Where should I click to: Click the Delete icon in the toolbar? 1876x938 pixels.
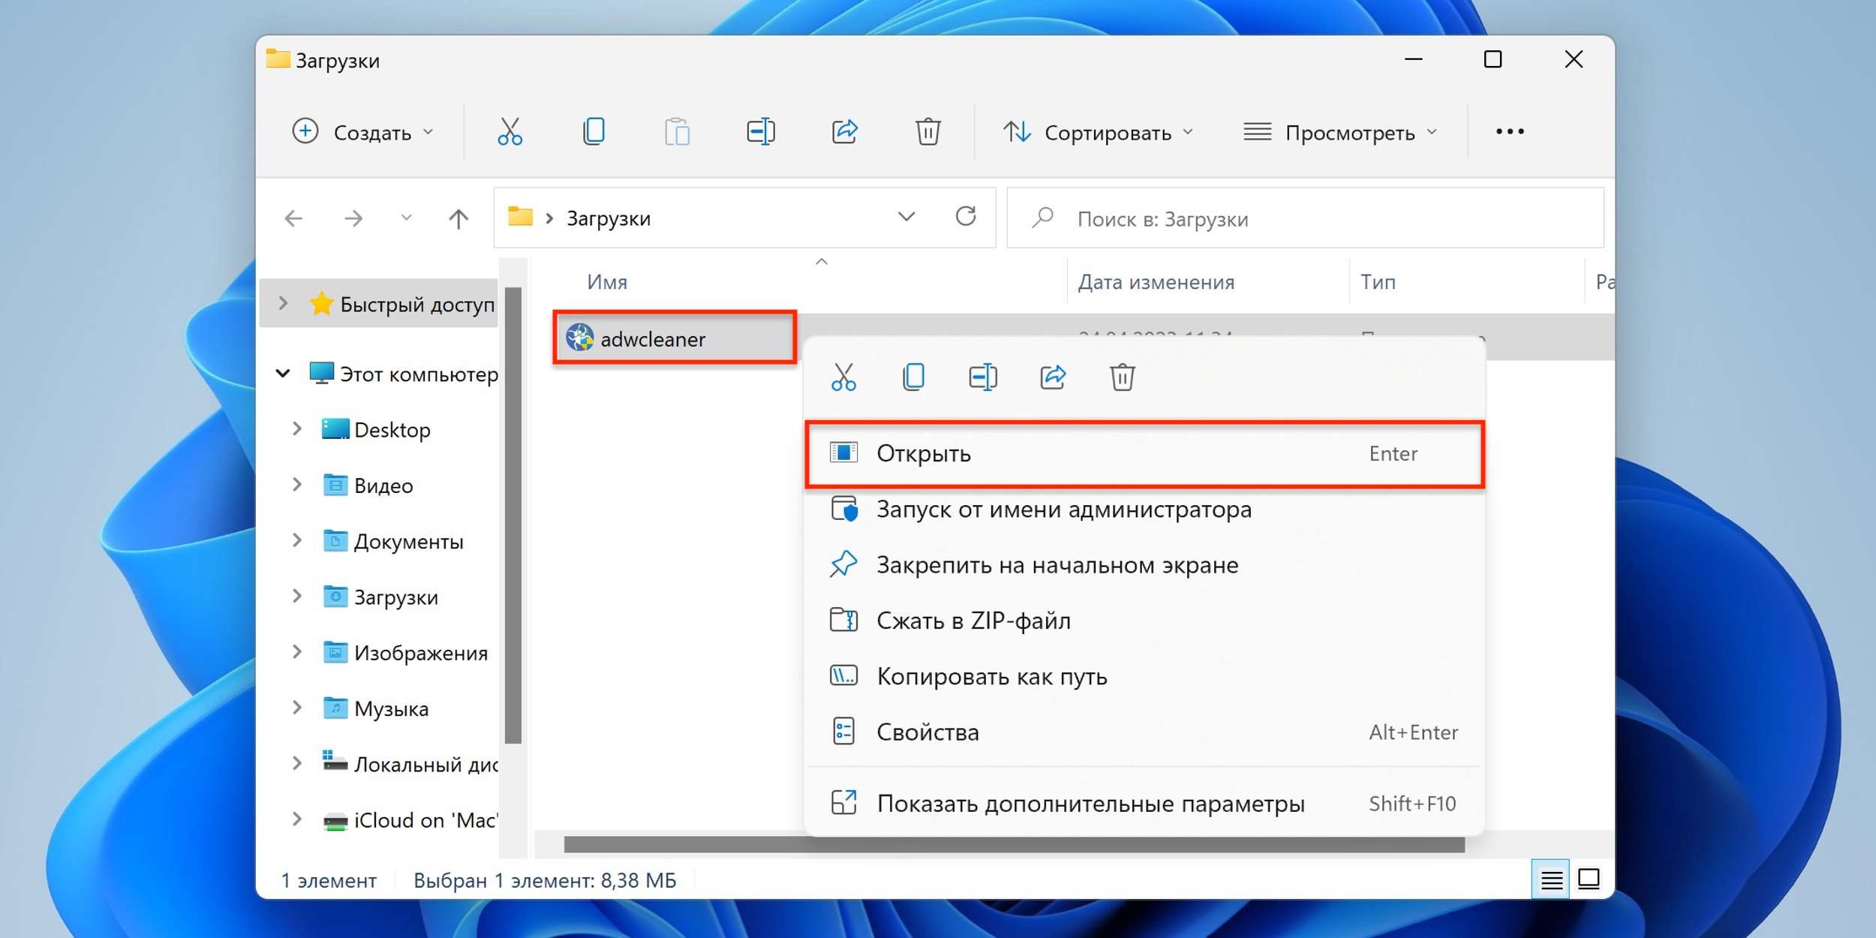pyautogui.click(x=928, y=131)
